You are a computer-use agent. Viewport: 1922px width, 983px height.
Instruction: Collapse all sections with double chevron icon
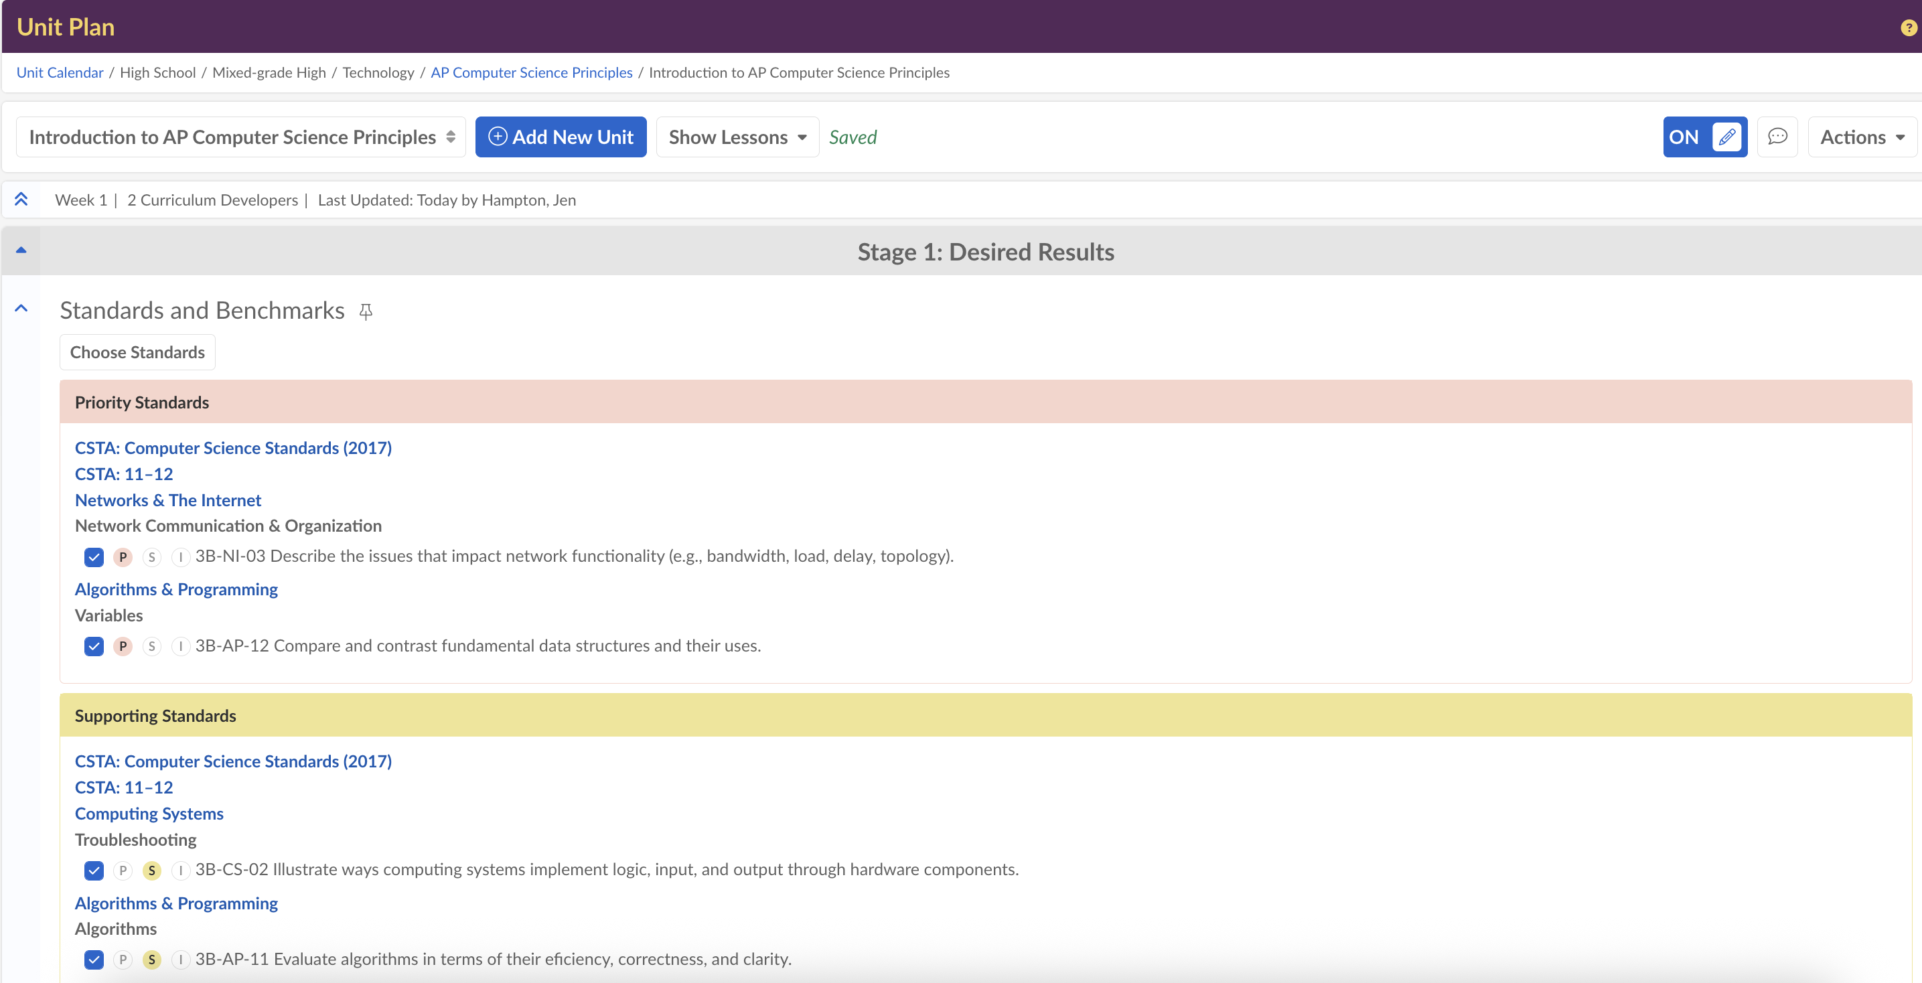coord(21,199)
